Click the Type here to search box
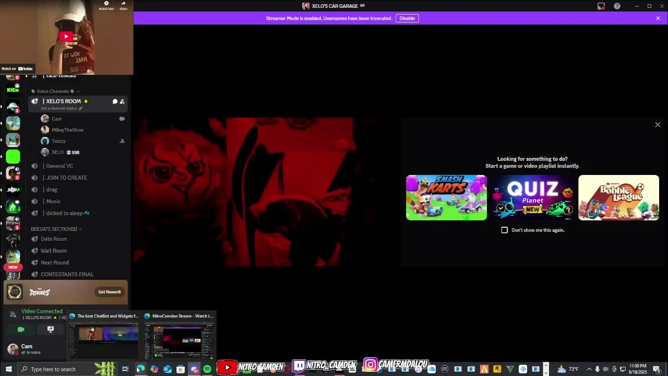Screen dimensions: 668x376 tap(68, 369)
